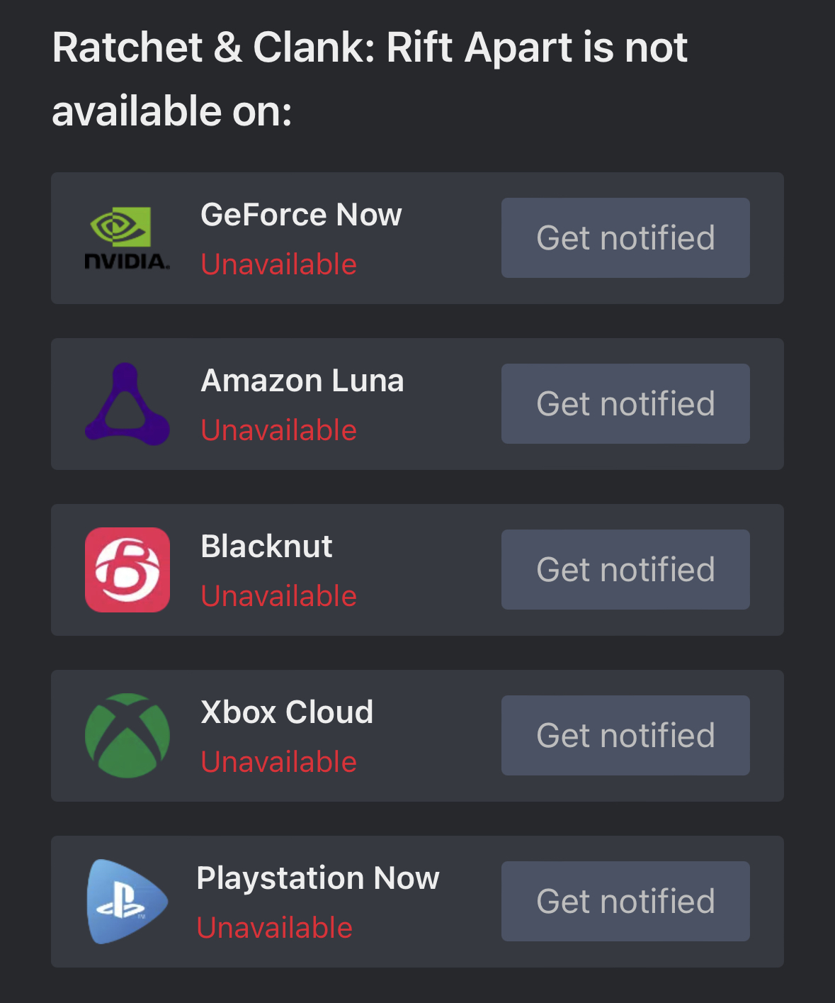Get notified for Xbox Cloud
Viewport: 835px width, 1003px height.
(625, 736)
